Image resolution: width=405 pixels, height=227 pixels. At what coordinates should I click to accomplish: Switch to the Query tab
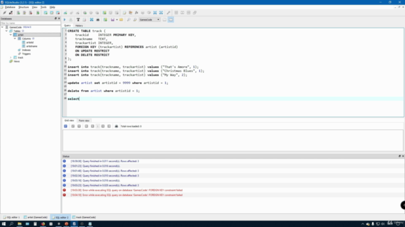tap(67, 25)
